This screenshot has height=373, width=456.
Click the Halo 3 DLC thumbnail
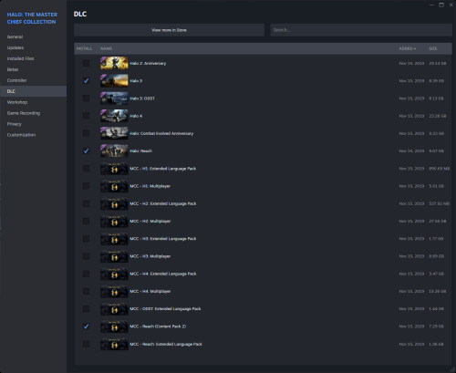click(x=114, y=81)
